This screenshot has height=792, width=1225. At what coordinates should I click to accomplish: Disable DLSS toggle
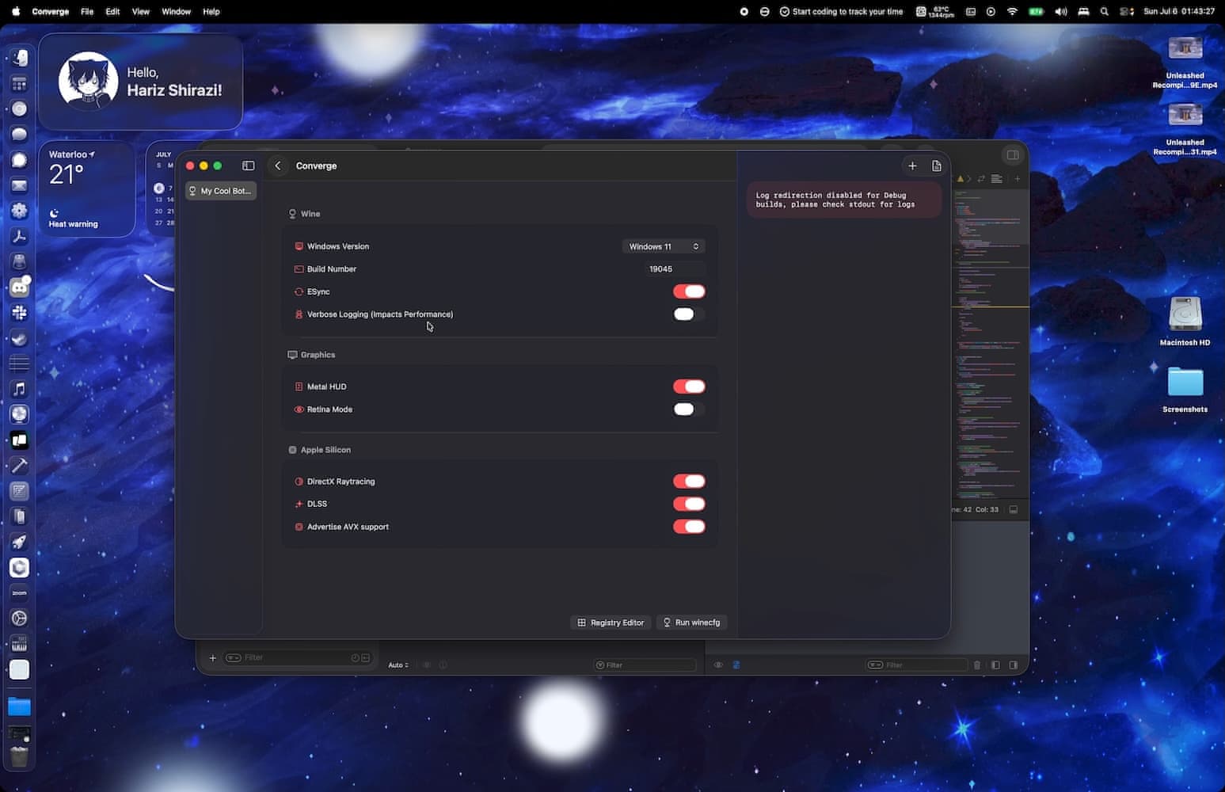point(689,504)
